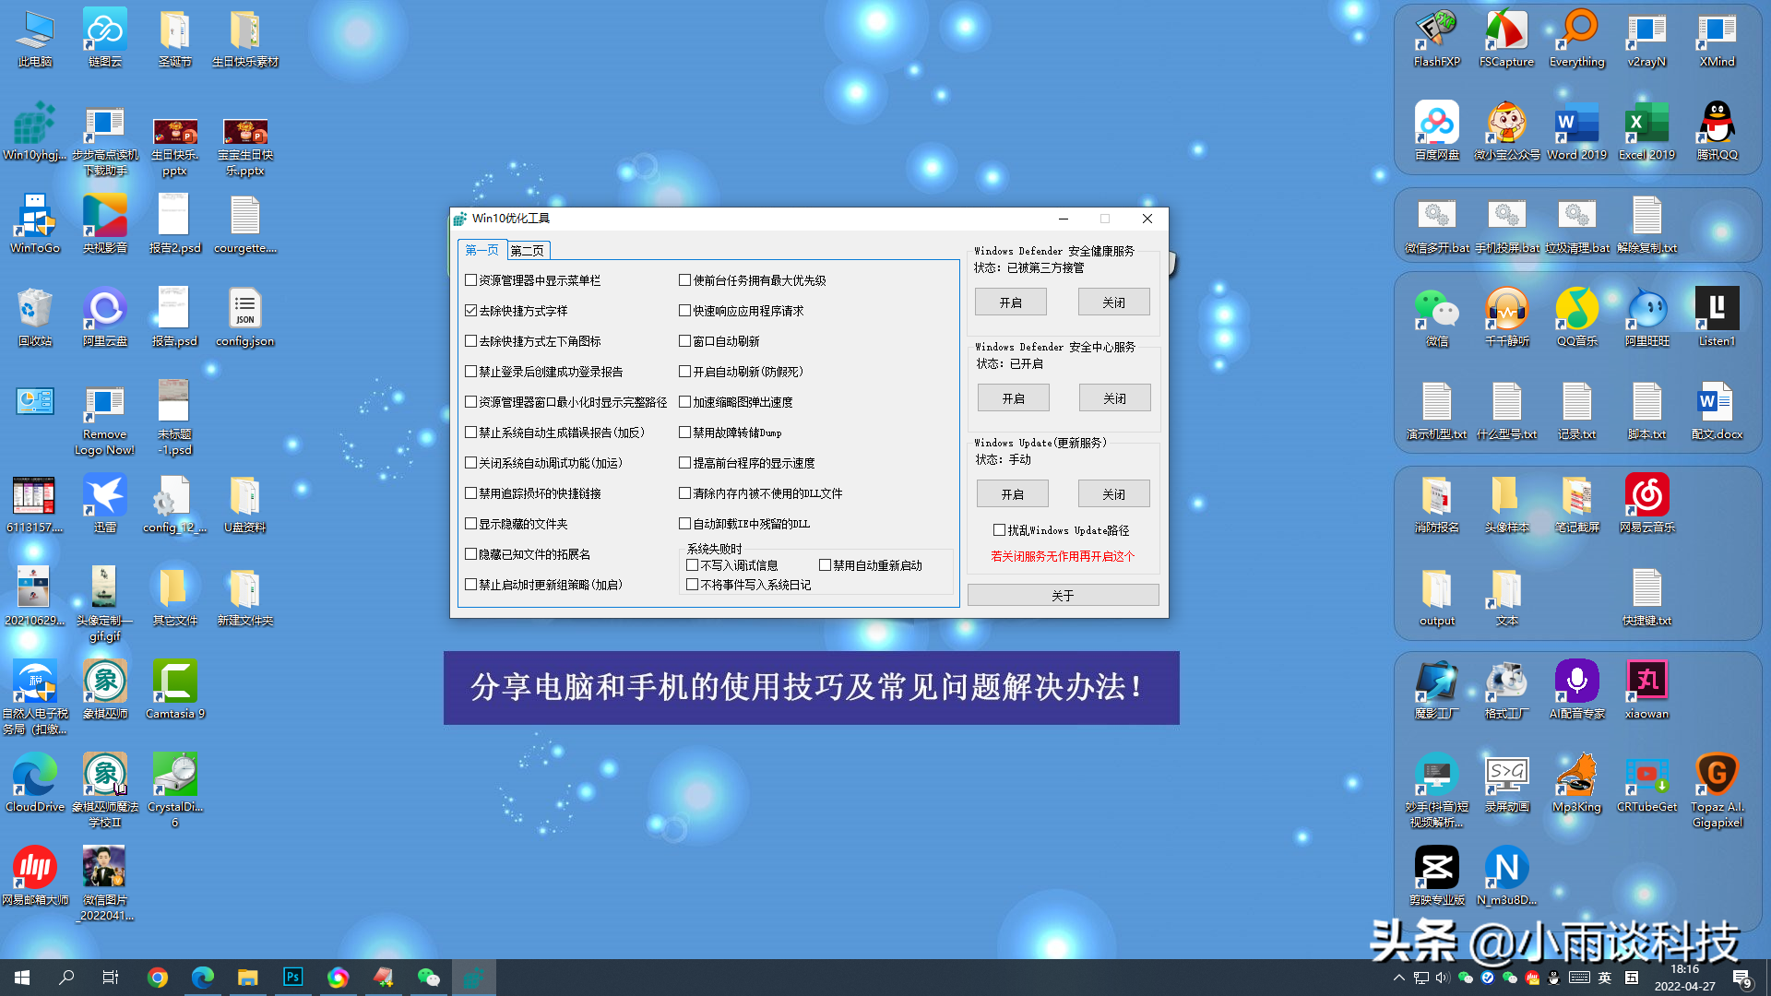Click 关于 button at bottom
1771x996 pixels.
[1062, 595]
